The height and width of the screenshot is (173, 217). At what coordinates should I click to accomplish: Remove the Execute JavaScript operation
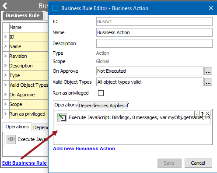(x=207, y=113)
